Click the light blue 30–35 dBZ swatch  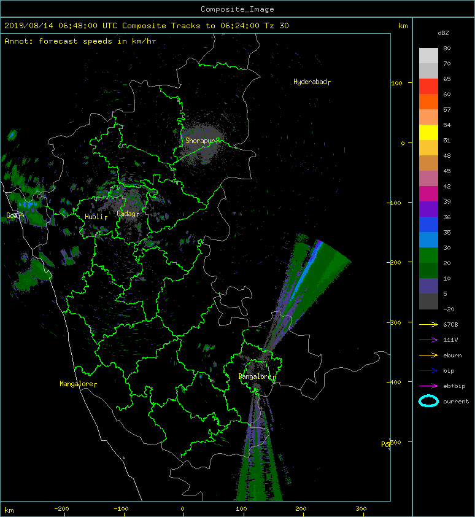(428, 239)
